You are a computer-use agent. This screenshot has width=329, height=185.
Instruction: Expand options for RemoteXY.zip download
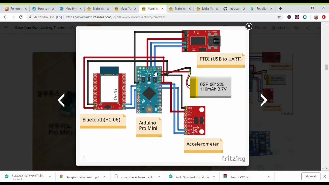[x=268, y=177]
